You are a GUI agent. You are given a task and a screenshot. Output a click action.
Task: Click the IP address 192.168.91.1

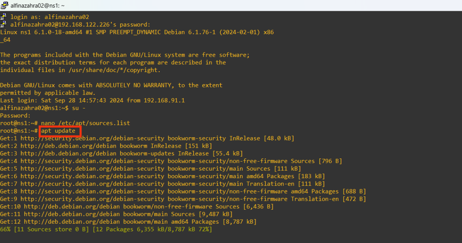[164, 100]
